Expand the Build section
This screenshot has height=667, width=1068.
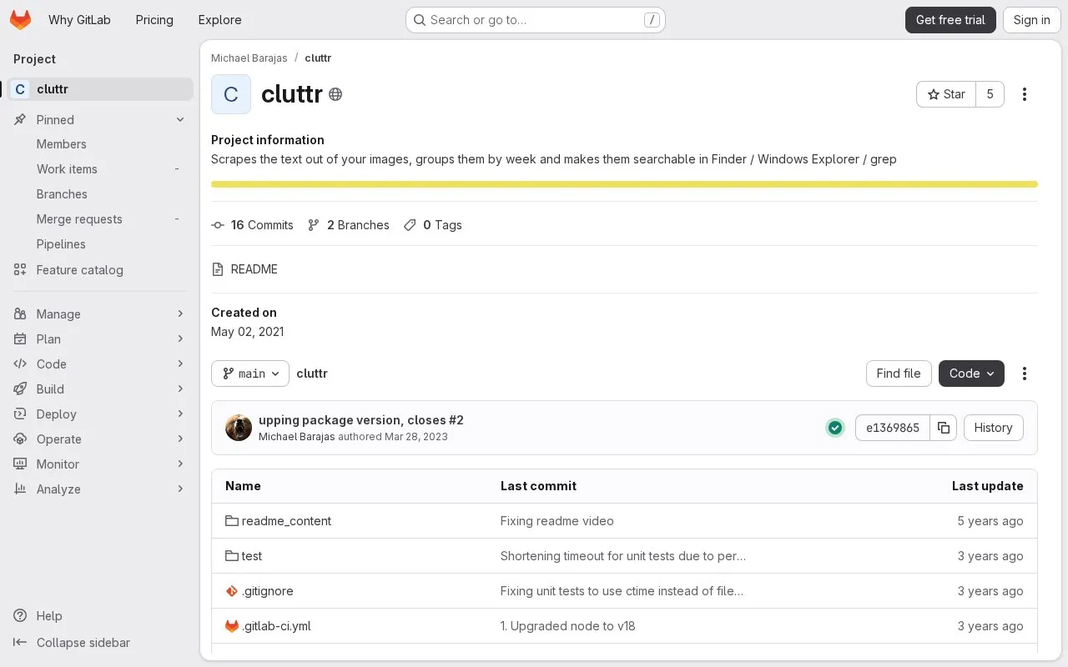click(x=100, y=389)
